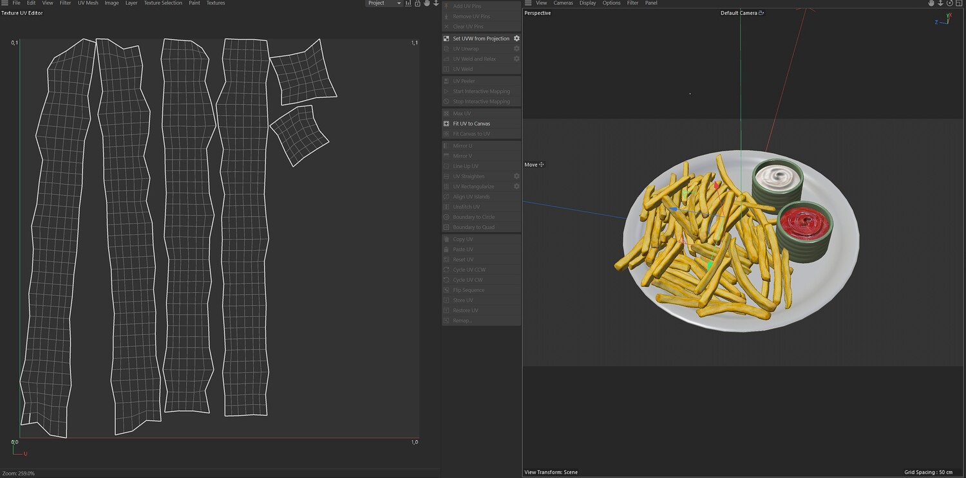Click the viewport orbit rotate icon
The image size is (966, 478).
tap(949, 3)
